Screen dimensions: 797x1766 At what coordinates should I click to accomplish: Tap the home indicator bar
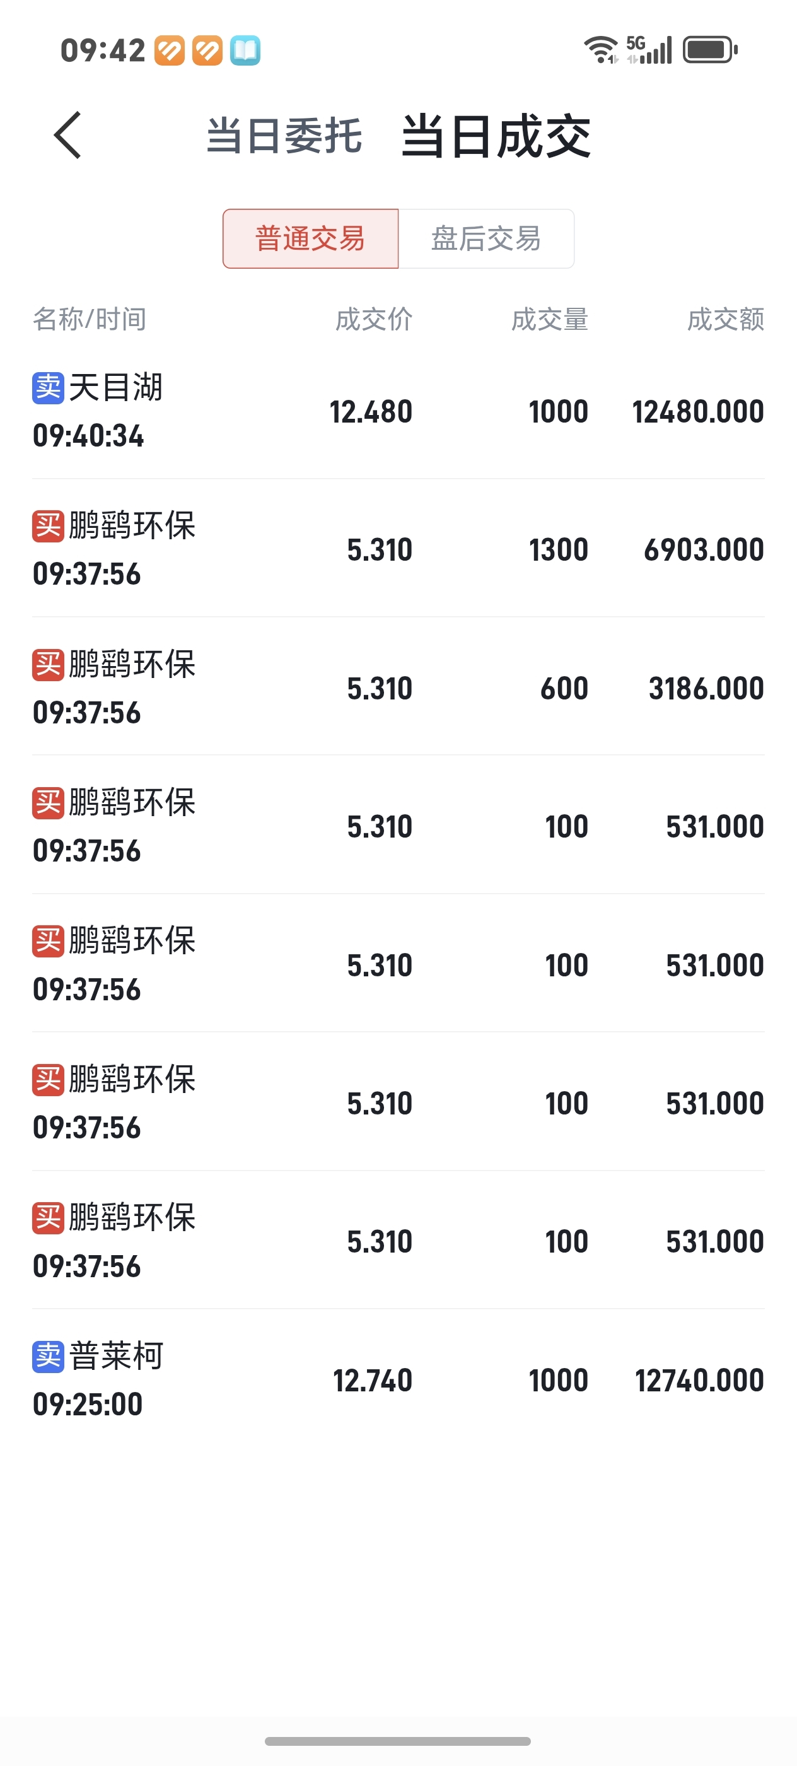click(397, 1741)
